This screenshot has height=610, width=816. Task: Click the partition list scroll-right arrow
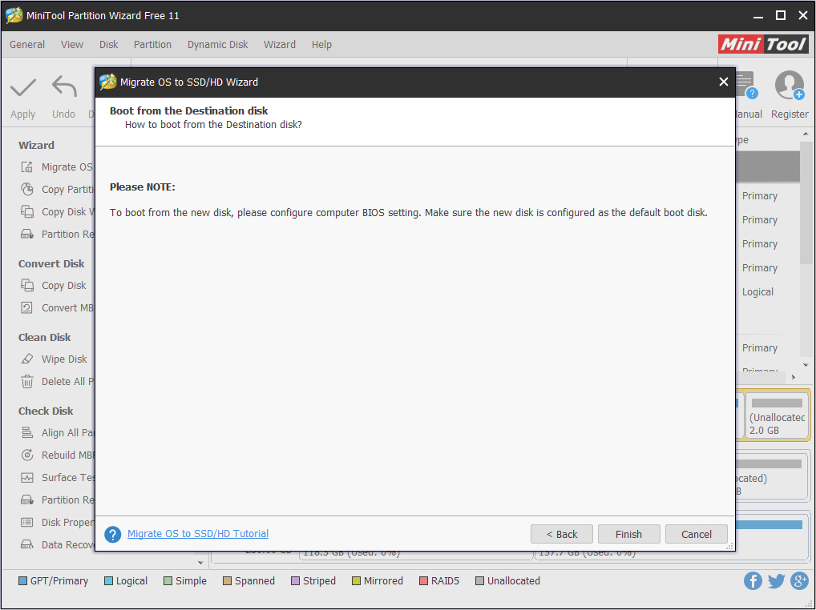click(794, 377)
